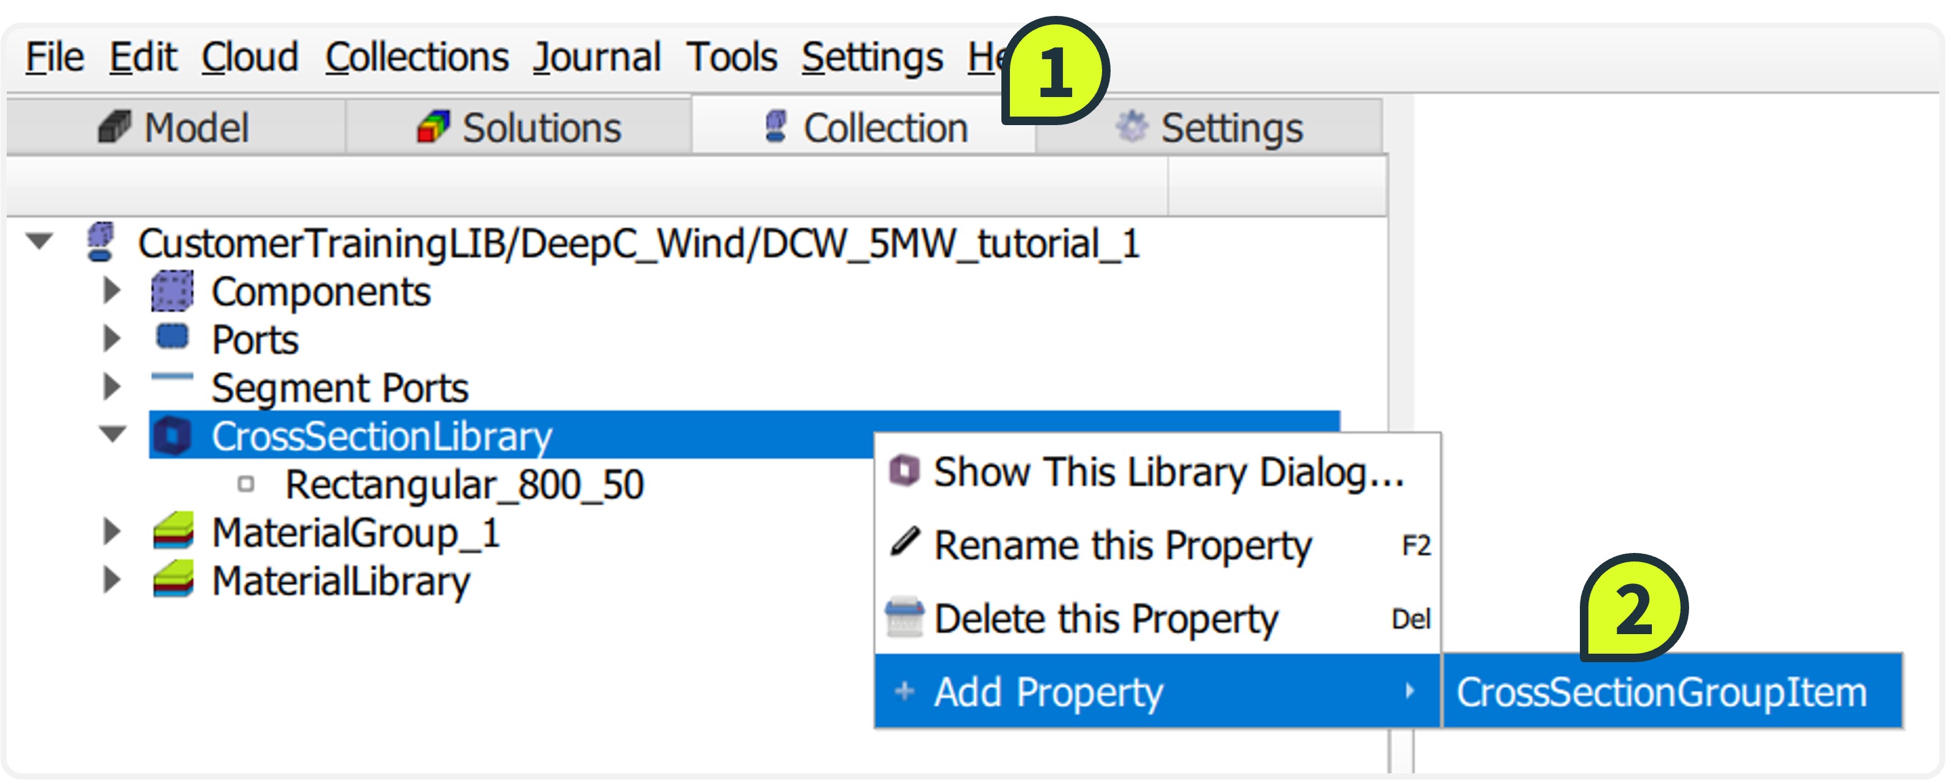Click the blue Ports icon
This screenshot has width=1946, height=780.
172,337
